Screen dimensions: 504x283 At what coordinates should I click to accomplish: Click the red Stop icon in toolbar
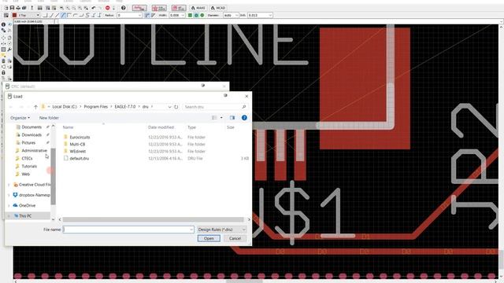107,8
